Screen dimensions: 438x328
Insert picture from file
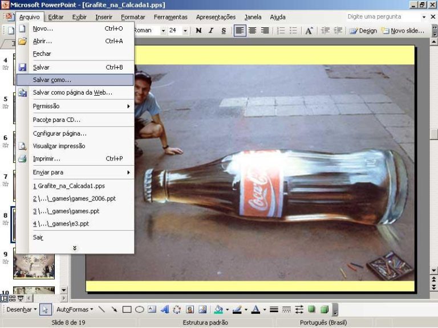(x=202, y=310)
